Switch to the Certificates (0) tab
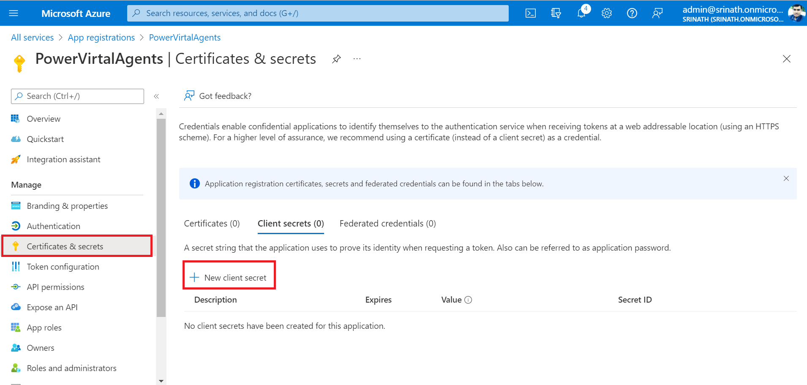Image resolution: width=807 pixels, height=385 pixels. click(x=212, y=224)
